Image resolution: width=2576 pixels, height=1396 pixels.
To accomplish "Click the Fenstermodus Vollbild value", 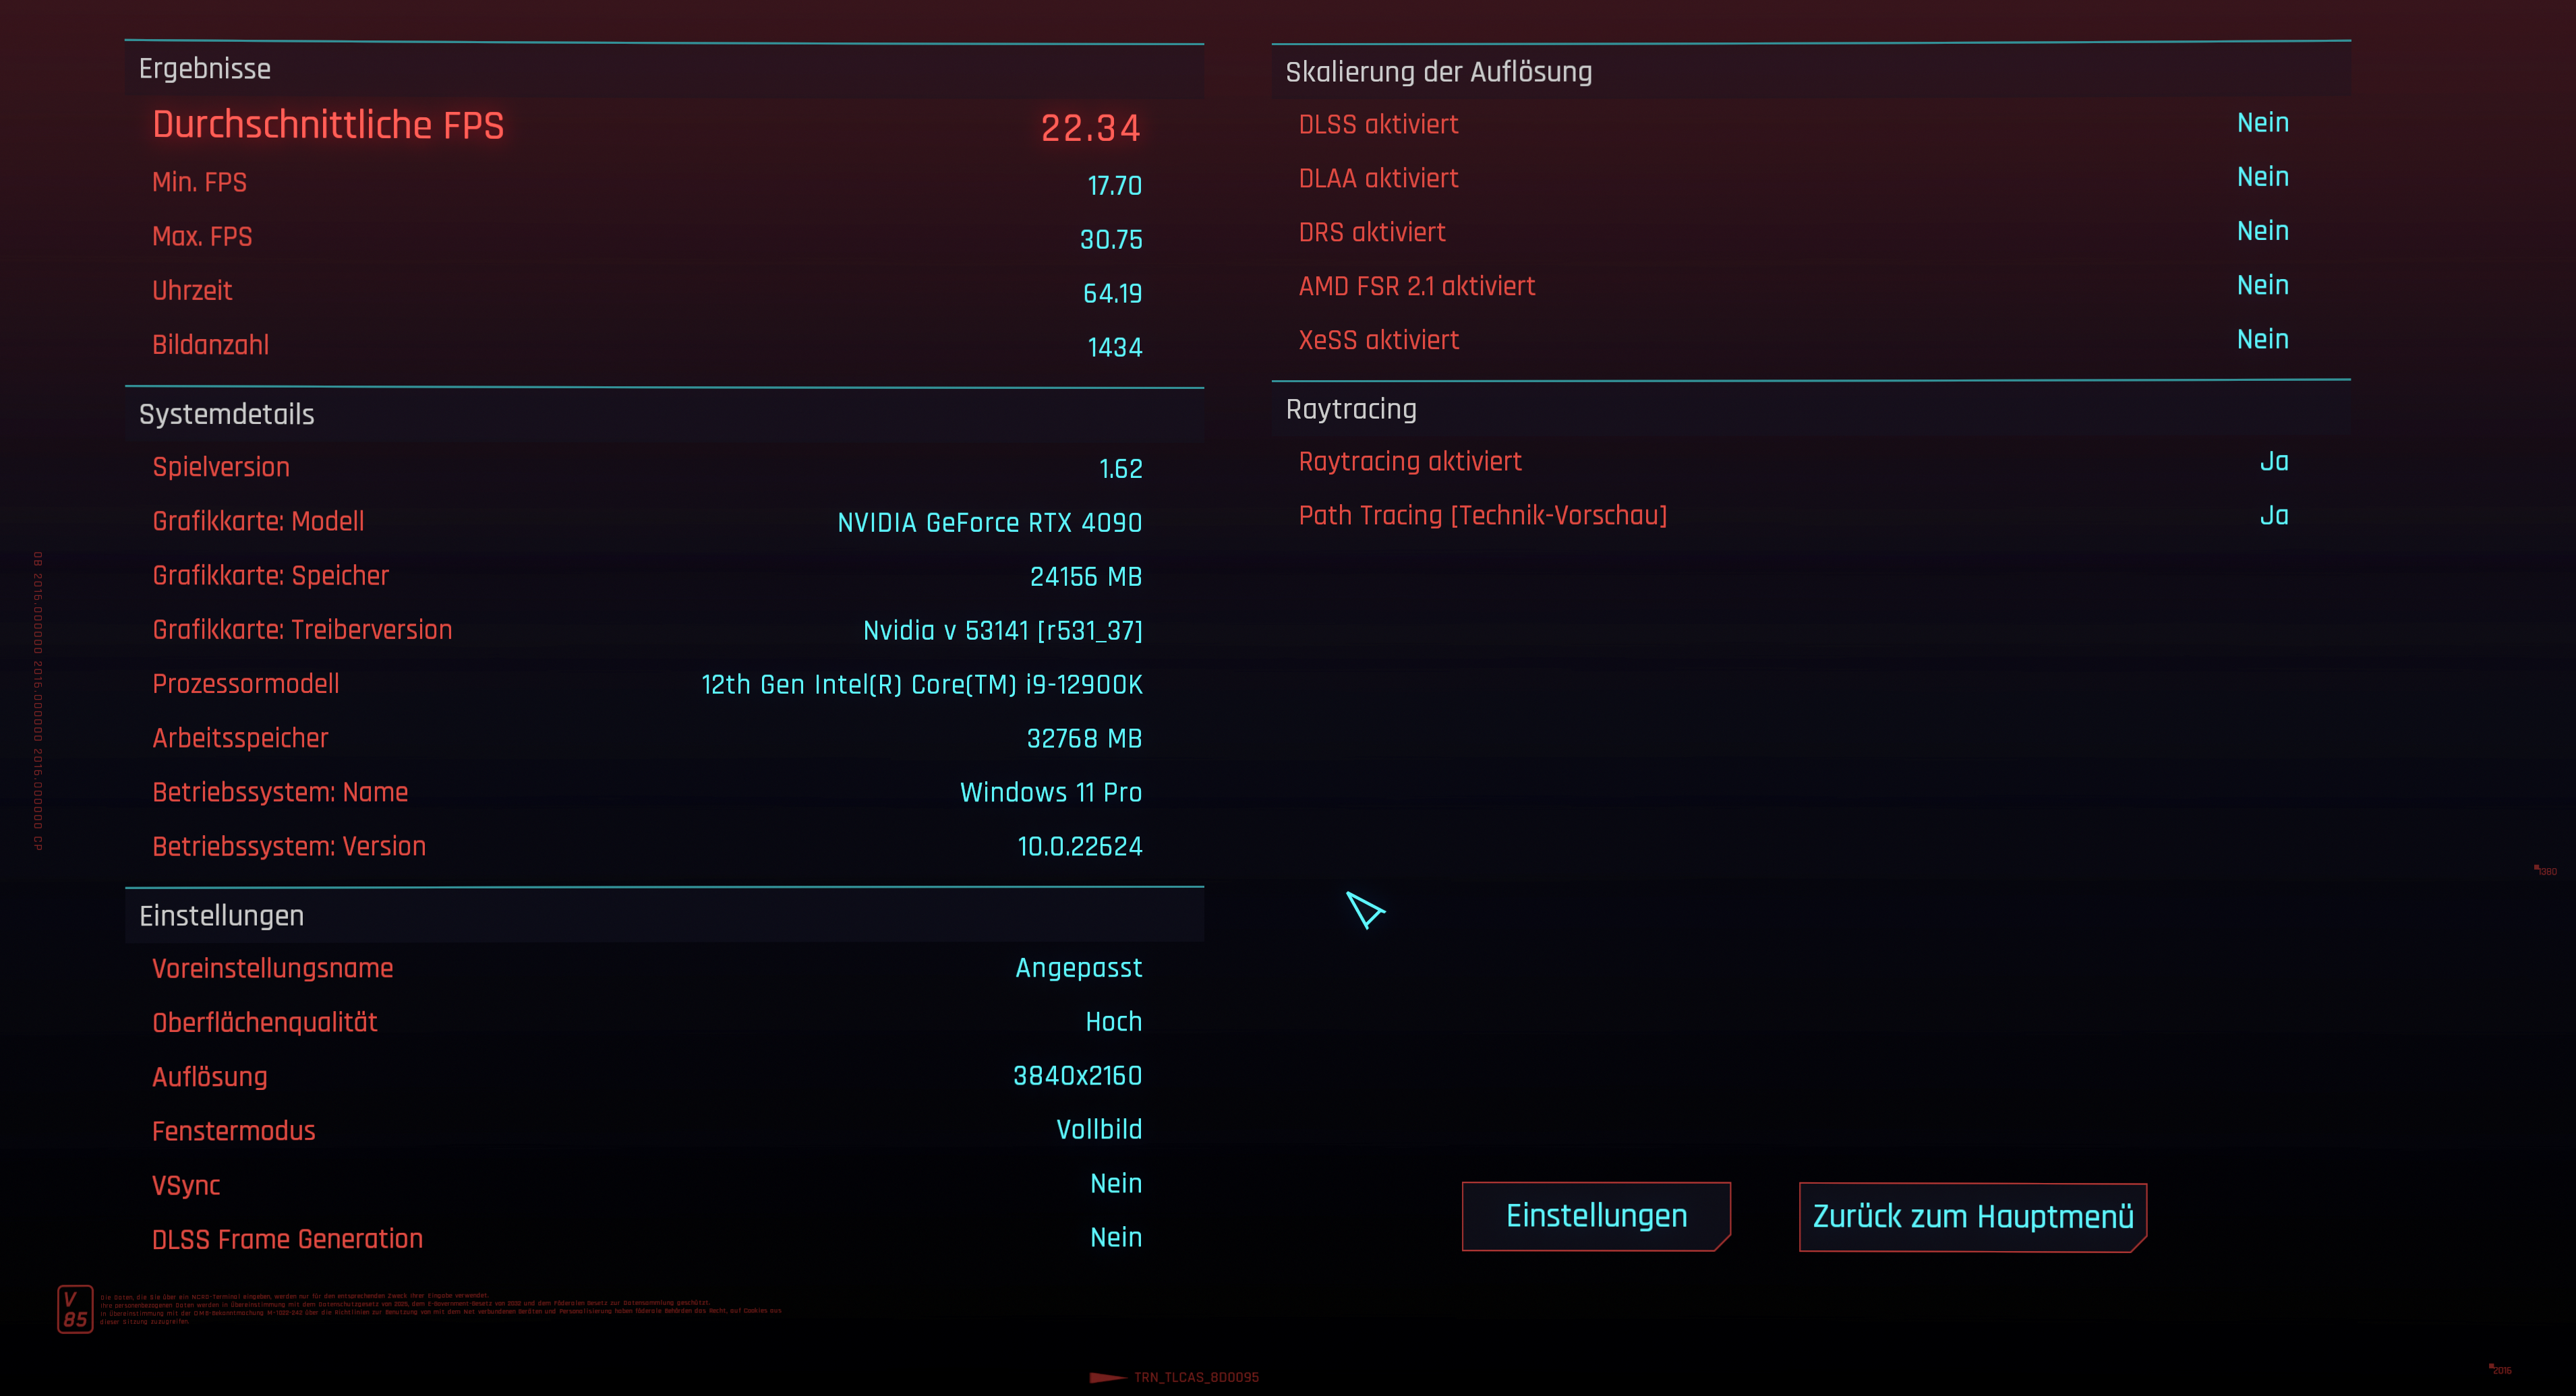I will point(1098,1130).
